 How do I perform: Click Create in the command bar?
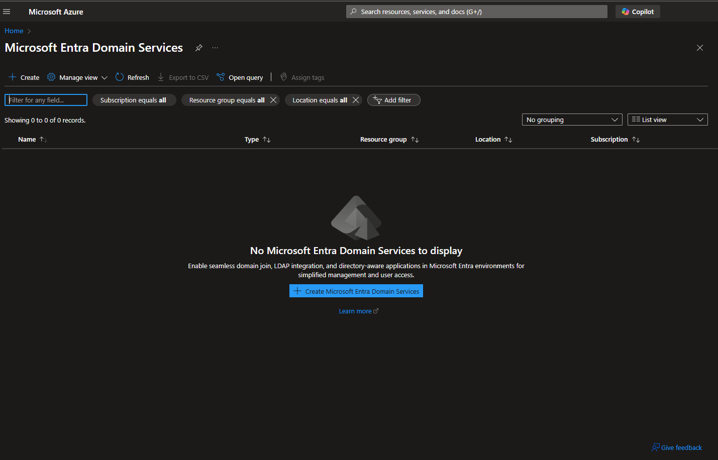(x=24, y=77)
